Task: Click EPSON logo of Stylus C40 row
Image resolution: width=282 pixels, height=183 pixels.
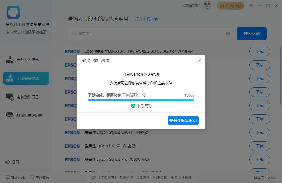Action: (72, 133)
